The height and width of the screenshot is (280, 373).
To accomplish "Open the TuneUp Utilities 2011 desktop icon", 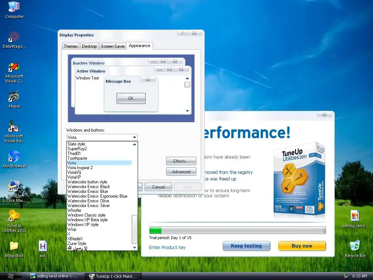I will [x=14, y=221].
